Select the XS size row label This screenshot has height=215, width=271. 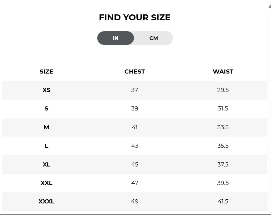[x=46, y=90]
